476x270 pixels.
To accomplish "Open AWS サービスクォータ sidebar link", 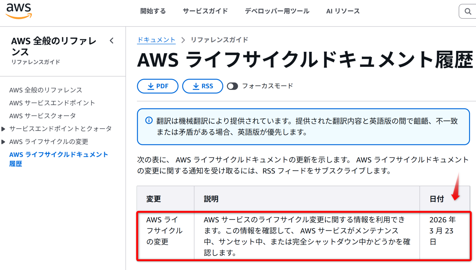I will tap(43, 116).
